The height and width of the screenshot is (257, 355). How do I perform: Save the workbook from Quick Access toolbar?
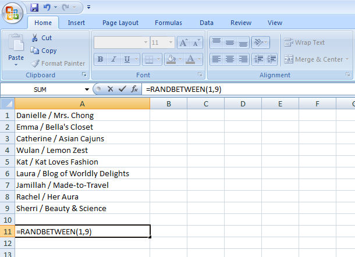34,8
